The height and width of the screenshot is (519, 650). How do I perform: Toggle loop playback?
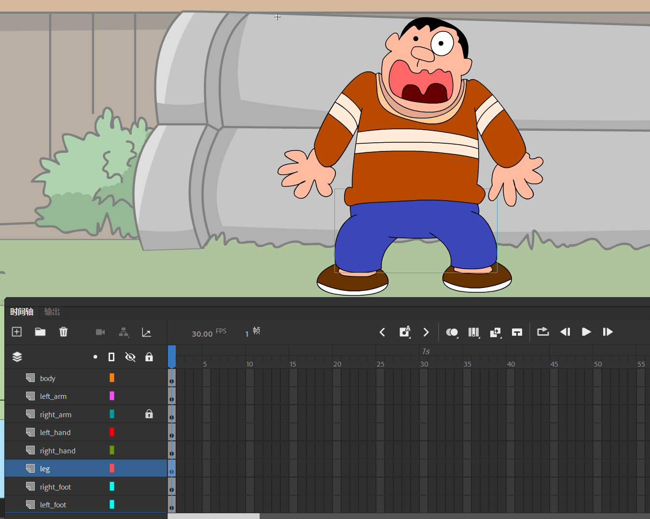[x=543, y=332]
